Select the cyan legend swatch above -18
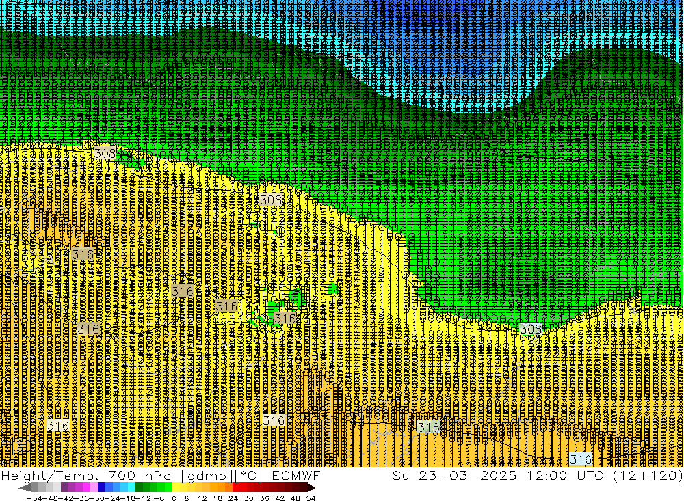The width and height of the screenshot is (684, 501). click(x=131, y=487)
